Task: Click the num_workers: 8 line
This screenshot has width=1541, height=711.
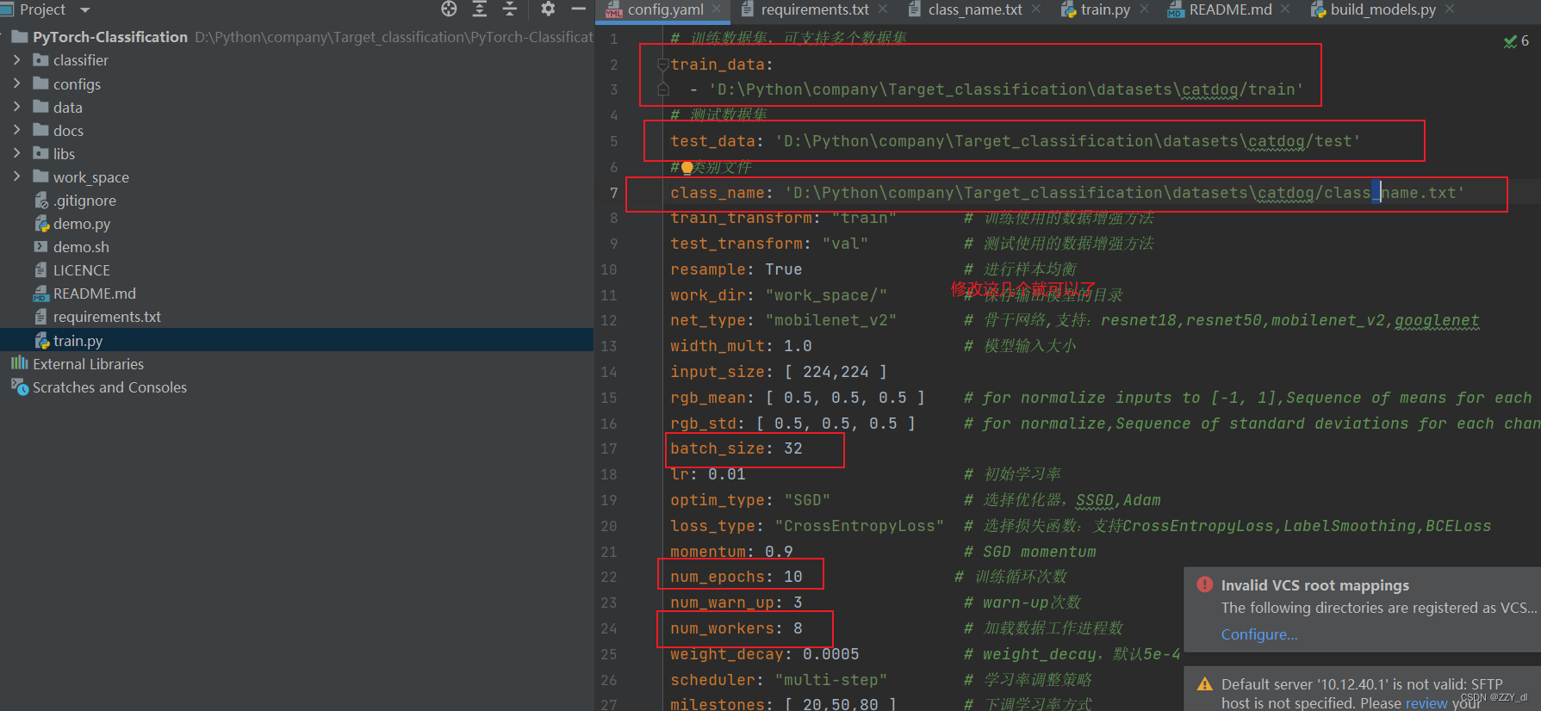Action: tap(736, 628)
